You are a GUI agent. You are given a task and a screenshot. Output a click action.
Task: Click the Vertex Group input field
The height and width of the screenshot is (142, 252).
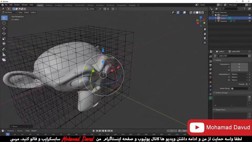click(x=239, y=88)
